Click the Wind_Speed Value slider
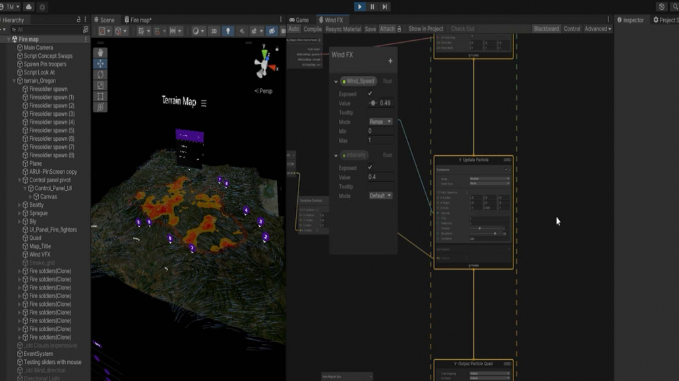Viewport: 679px width, 381px height. click(373, 103)
